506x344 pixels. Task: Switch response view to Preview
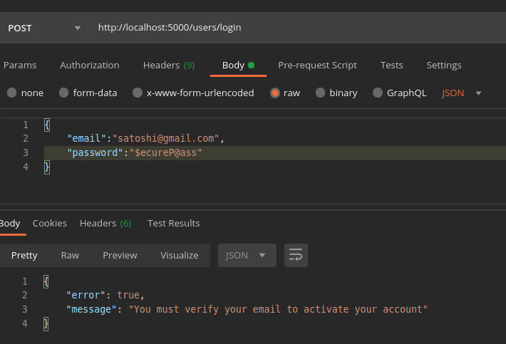click(120, 255)
